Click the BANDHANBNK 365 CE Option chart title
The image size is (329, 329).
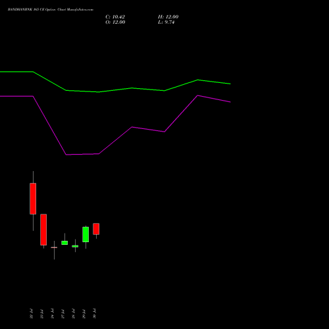click(x=51, y=10)
